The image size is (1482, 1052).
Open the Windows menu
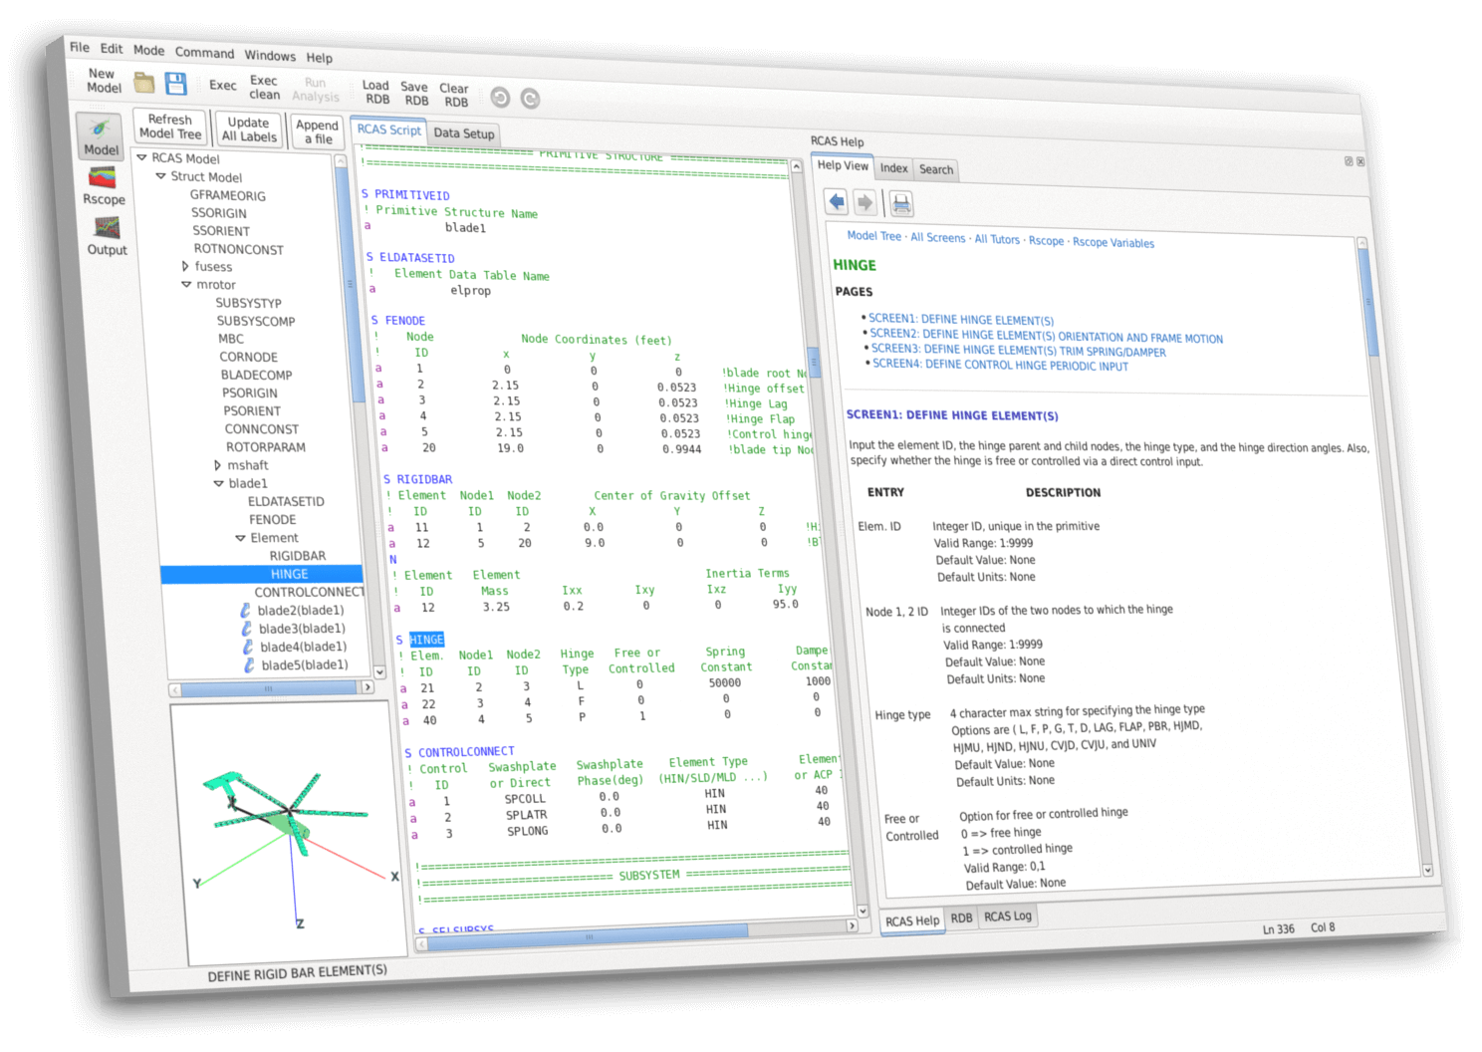tap(270, 56)
